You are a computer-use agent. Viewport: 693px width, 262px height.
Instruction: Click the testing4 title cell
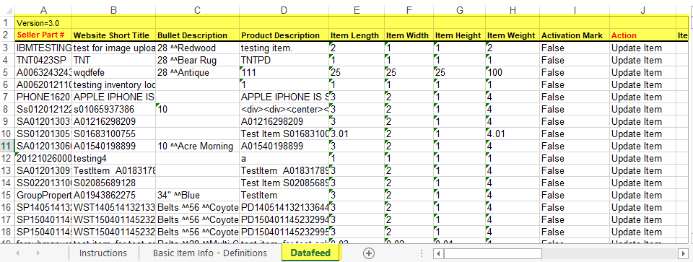click(x=113, y=158)
